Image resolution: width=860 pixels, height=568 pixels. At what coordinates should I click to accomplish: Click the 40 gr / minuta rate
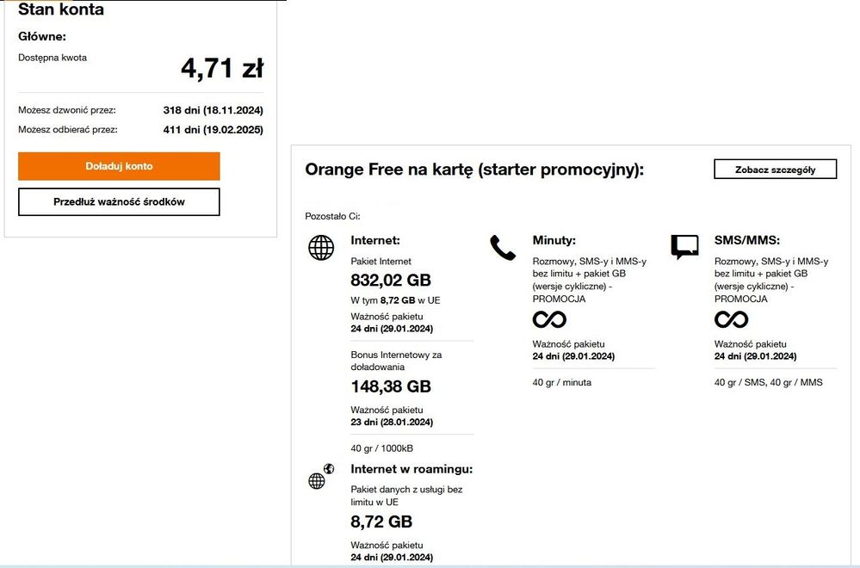[x=562, y=382]
